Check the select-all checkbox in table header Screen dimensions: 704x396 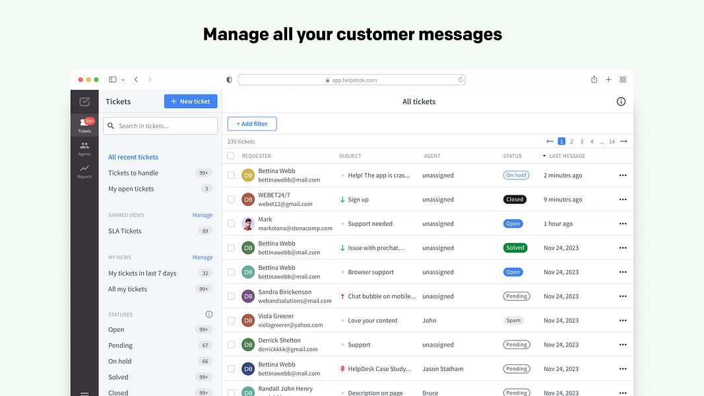point(230,155)
